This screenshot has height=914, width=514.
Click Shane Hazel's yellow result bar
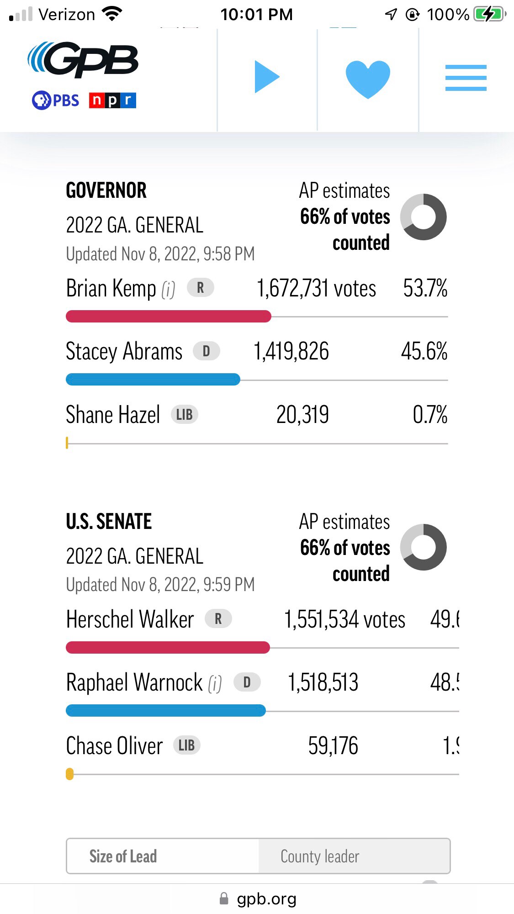point(68,441)
